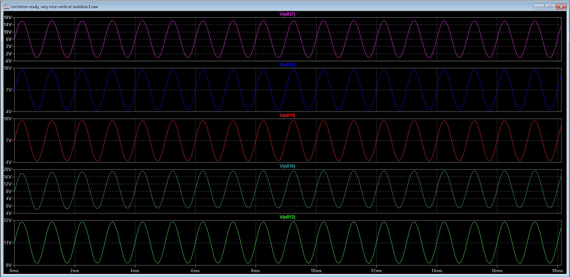570x277 pixels.
Task: Click the 4ms label on the time axis
Action: [x=135, y=271]
